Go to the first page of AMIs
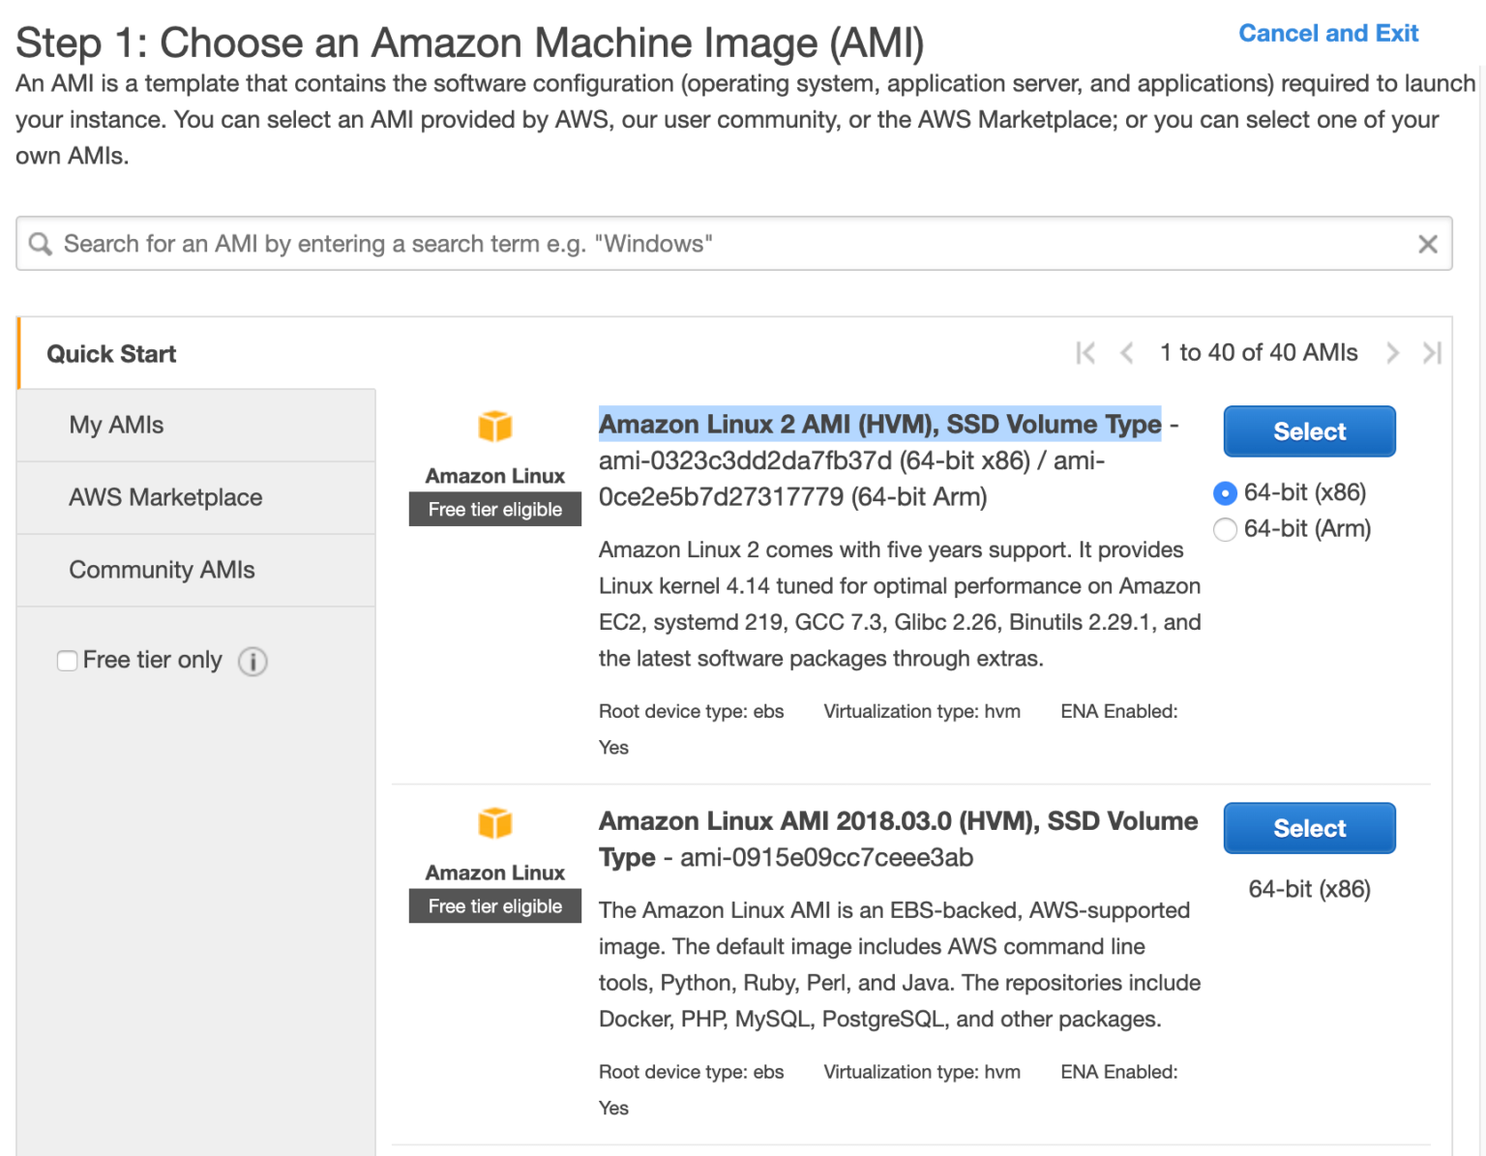This screenshot has width=1486, height=1156. pyautogui.click(x=1085, y=353)
